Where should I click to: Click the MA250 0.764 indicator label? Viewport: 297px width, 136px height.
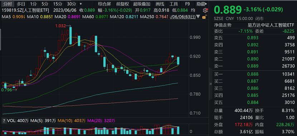click(x=154, y=17)
